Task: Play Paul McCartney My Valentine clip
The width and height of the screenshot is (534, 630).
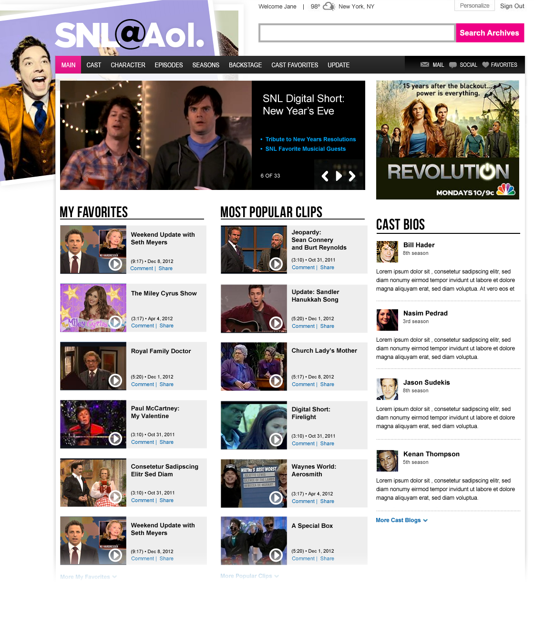Action: coord(115,439)
